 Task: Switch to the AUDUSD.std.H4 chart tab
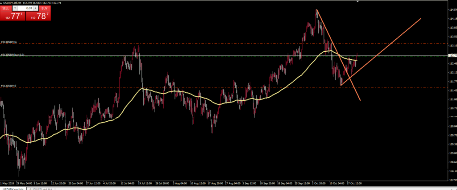(x=41, y=189)
